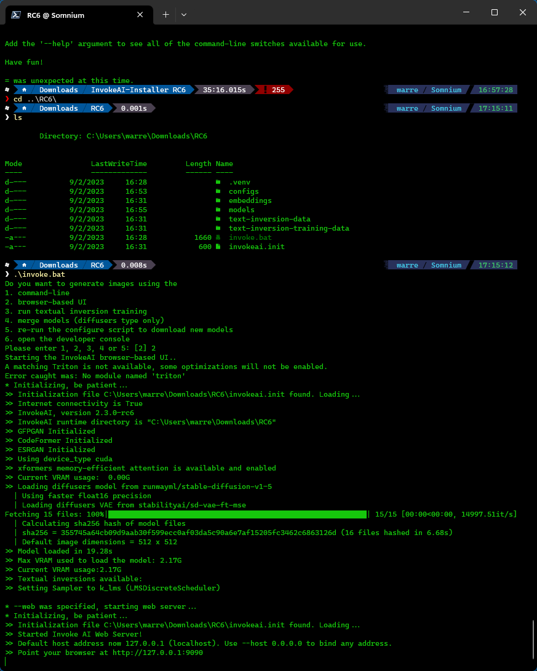Close the 'RC6 @ Somnium' tab
The image size is (537, 671).
[140, 15]
